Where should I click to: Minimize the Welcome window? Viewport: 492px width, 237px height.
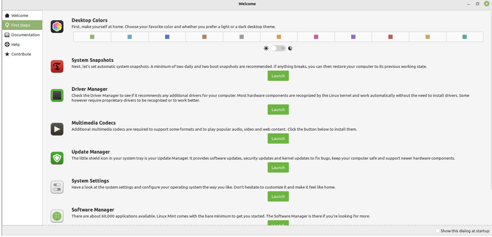[468, 4]
